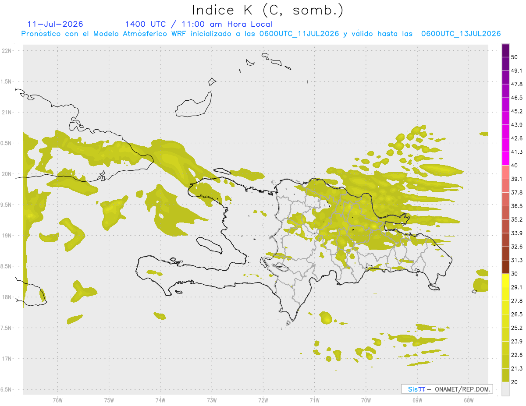Click the legend value "32.6"

click(517, 247)
